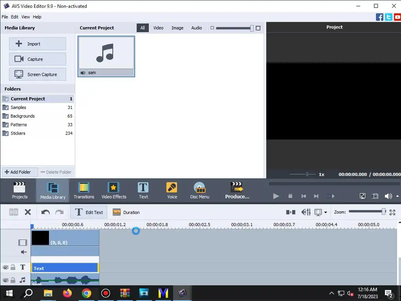This screenshot has width=401, height=301.
Task: Delete the selected timeline item via X icon
Action: pos(28,212)
